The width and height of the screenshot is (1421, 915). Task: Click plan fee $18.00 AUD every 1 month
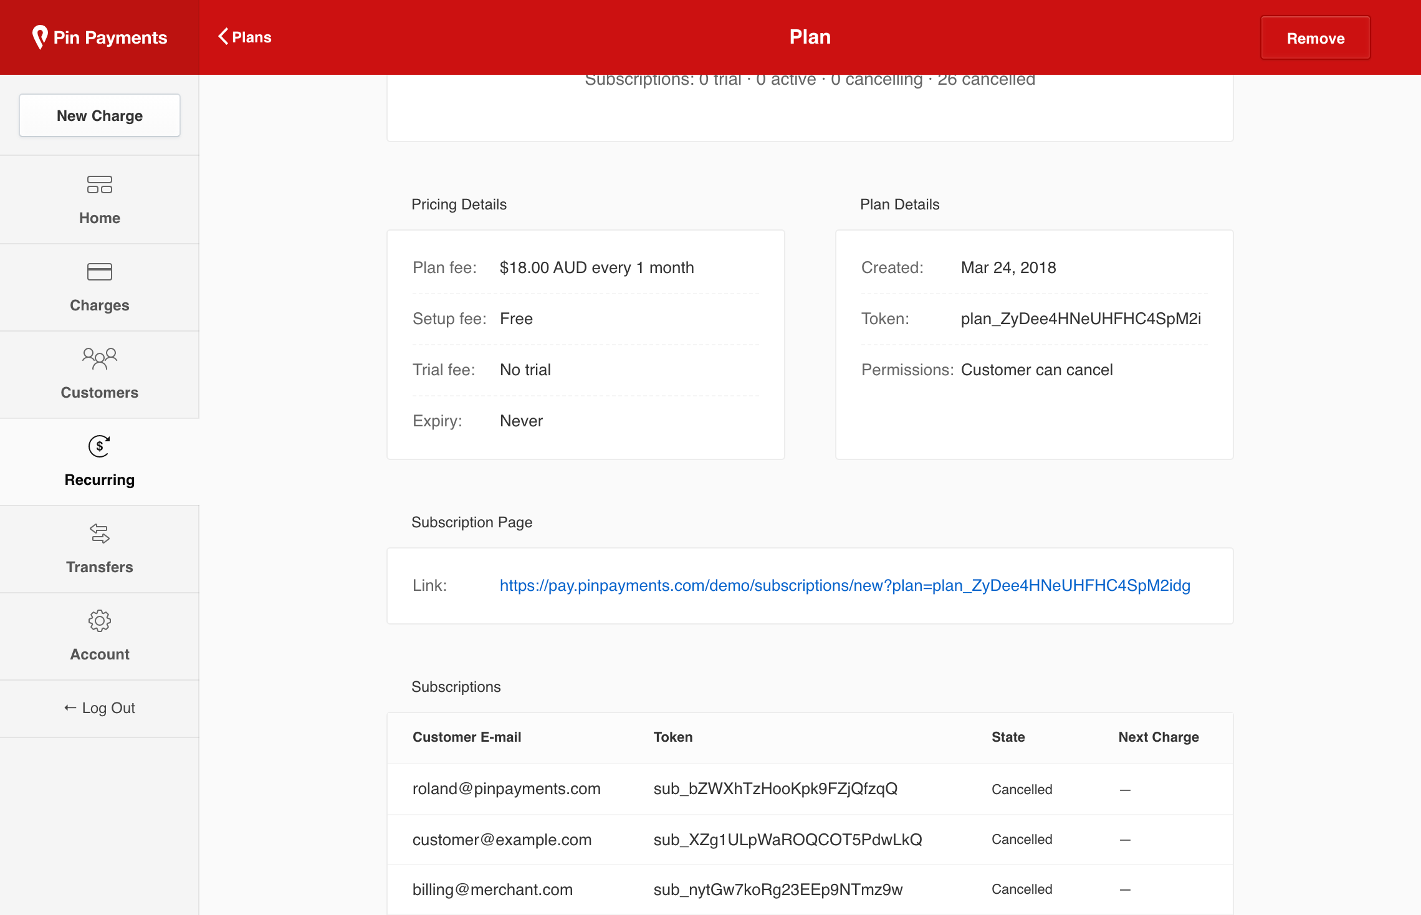coord(596,267)
